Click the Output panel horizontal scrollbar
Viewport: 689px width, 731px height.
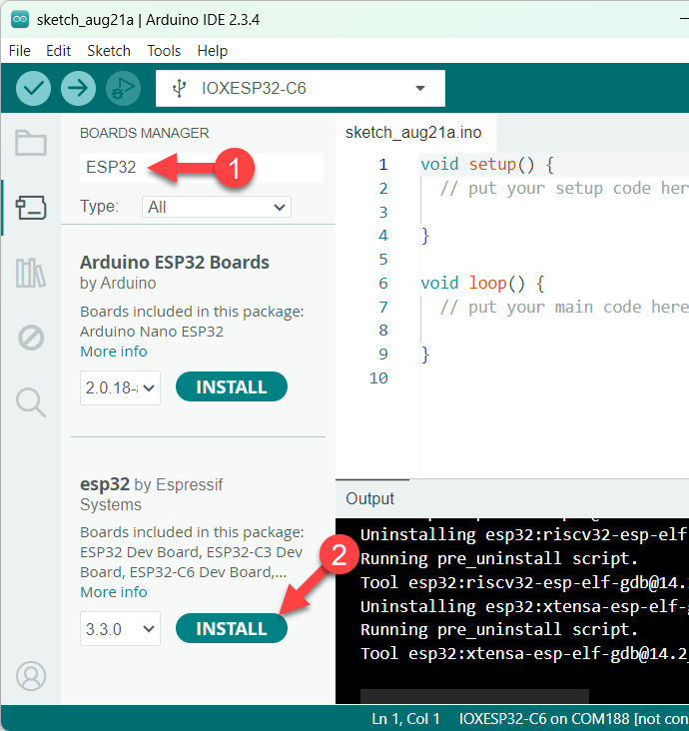click(474, 696)
